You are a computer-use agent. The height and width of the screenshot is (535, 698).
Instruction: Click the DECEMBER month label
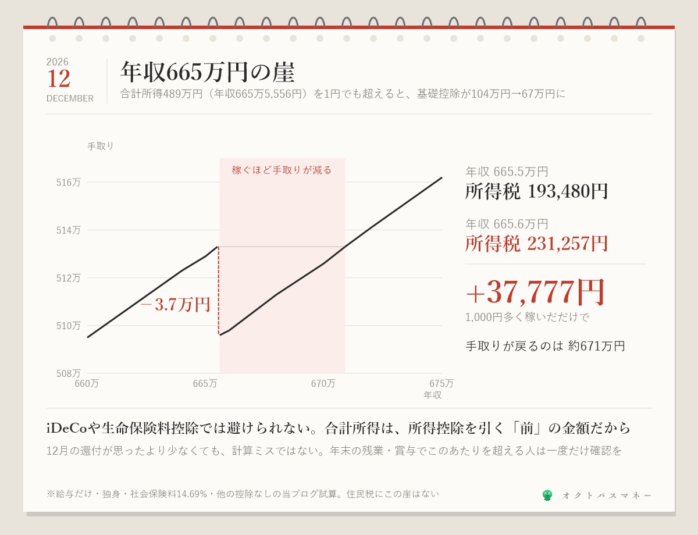[x=70, y=98]
